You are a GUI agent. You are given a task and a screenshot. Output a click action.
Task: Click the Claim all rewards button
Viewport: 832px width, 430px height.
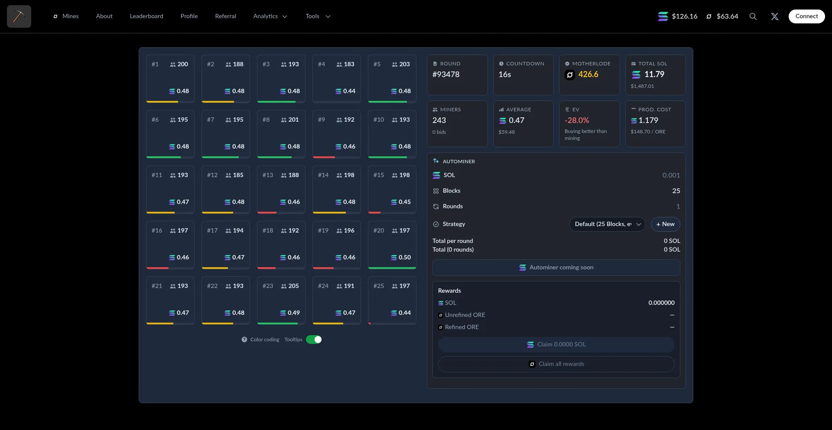[x=556, y=364]
